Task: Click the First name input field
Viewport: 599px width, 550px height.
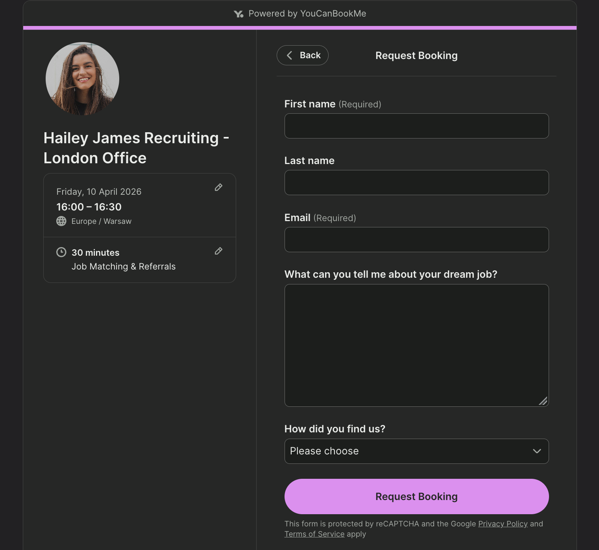Action: [416, 126]
